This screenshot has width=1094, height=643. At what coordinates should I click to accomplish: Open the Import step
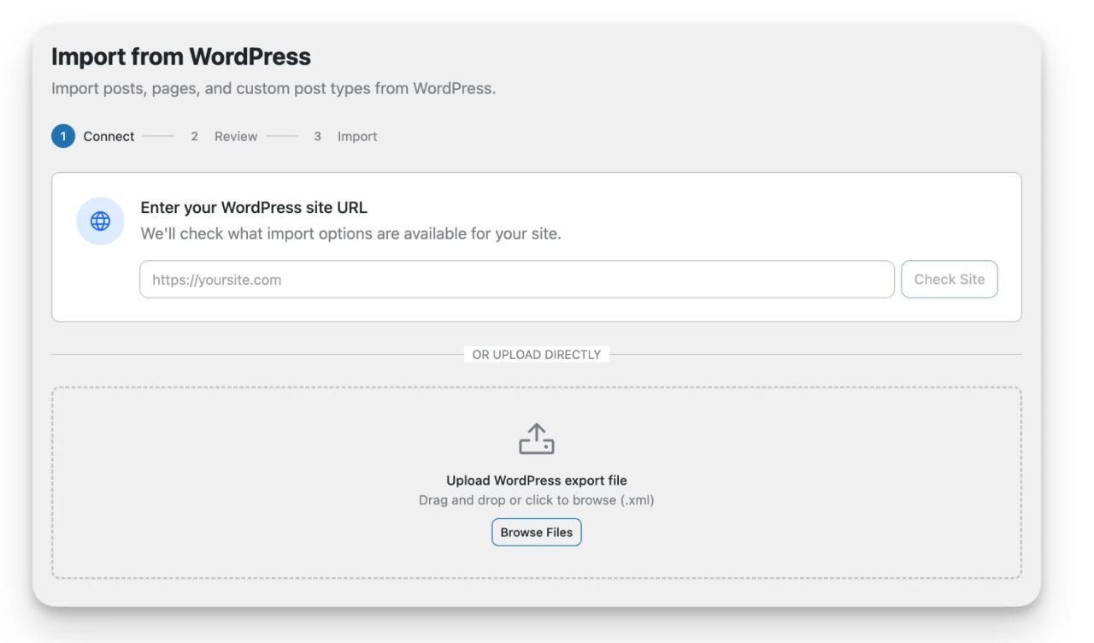358,136
